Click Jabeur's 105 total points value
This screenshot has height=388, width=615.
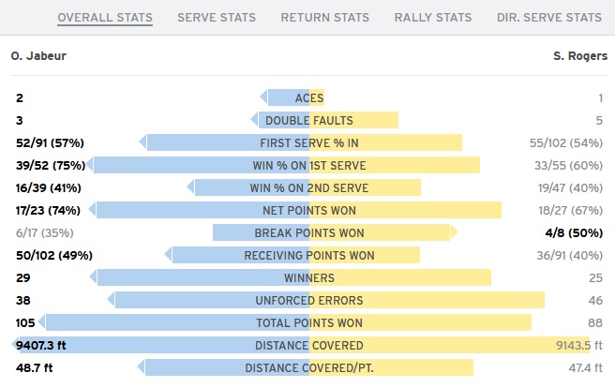point(25,323)
